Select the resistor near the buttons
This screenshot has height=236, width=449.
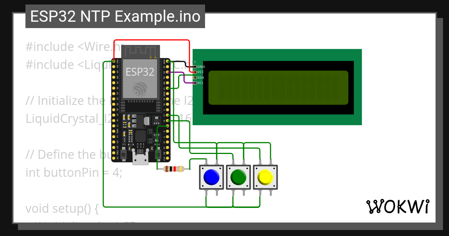tap(173, 169)
